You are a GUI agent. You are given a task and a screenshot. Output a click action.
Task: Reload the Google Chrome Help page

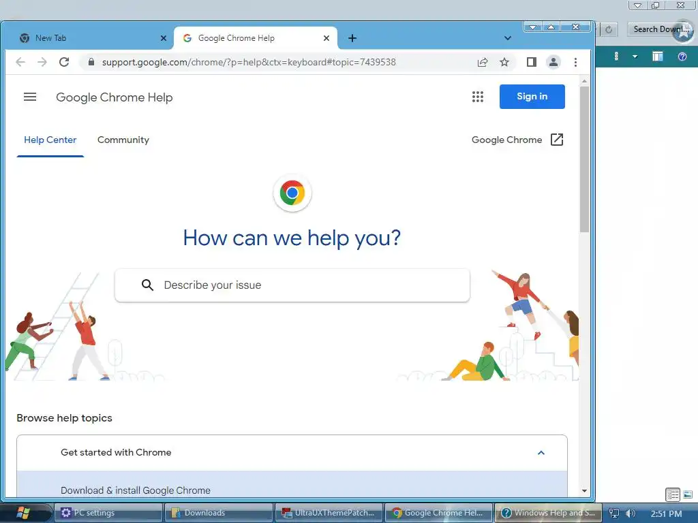[x=64, y=62]
